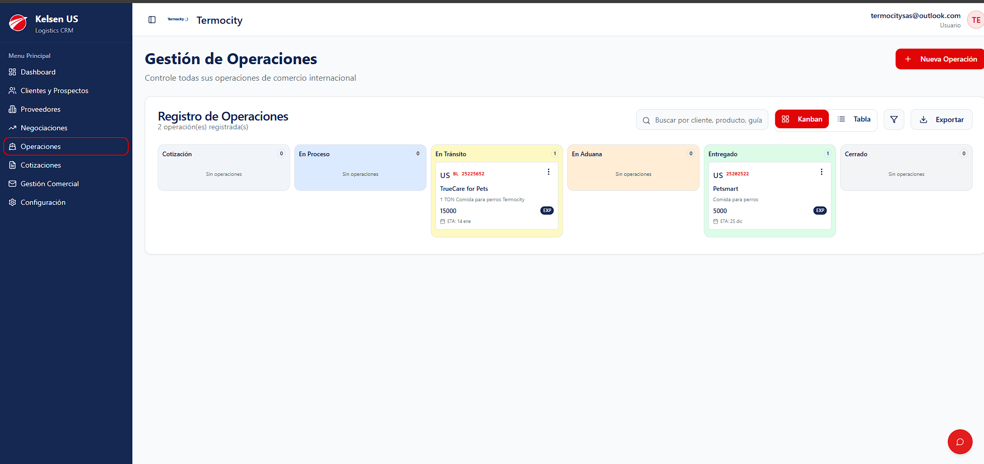Click the En Tránsito count badge
The height and width of the screenshot is (464, 984).
point(555,154)
